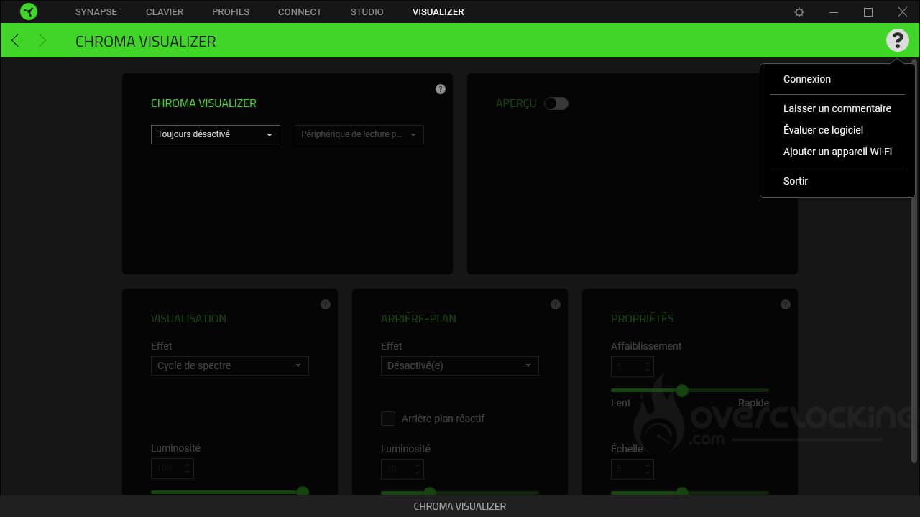Open the Toujours désactivé dropdown
This screenshot has height=517, width=920.
coord(216,134)
